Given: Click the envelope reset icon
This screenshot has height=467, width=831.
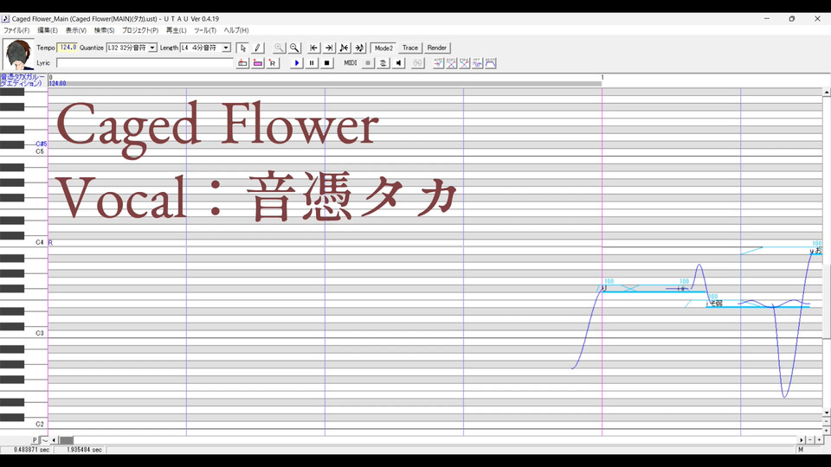Looking at the screenshot, I should click(x=491, y=63).
